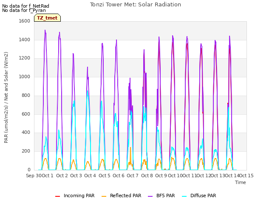Click the 'No data for f_Pyran' message

[24, 10]
